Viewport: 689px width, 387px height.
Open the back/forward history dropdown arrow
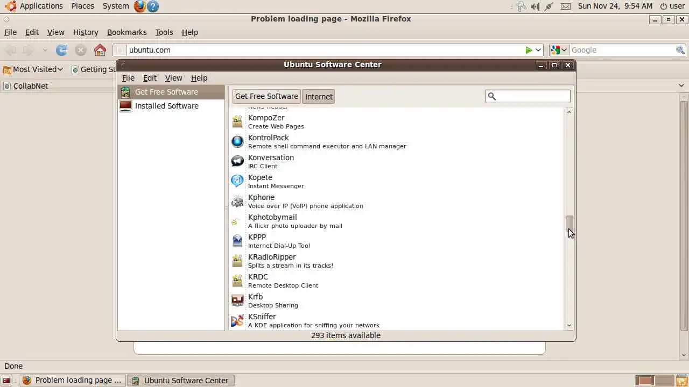point(45,50)
